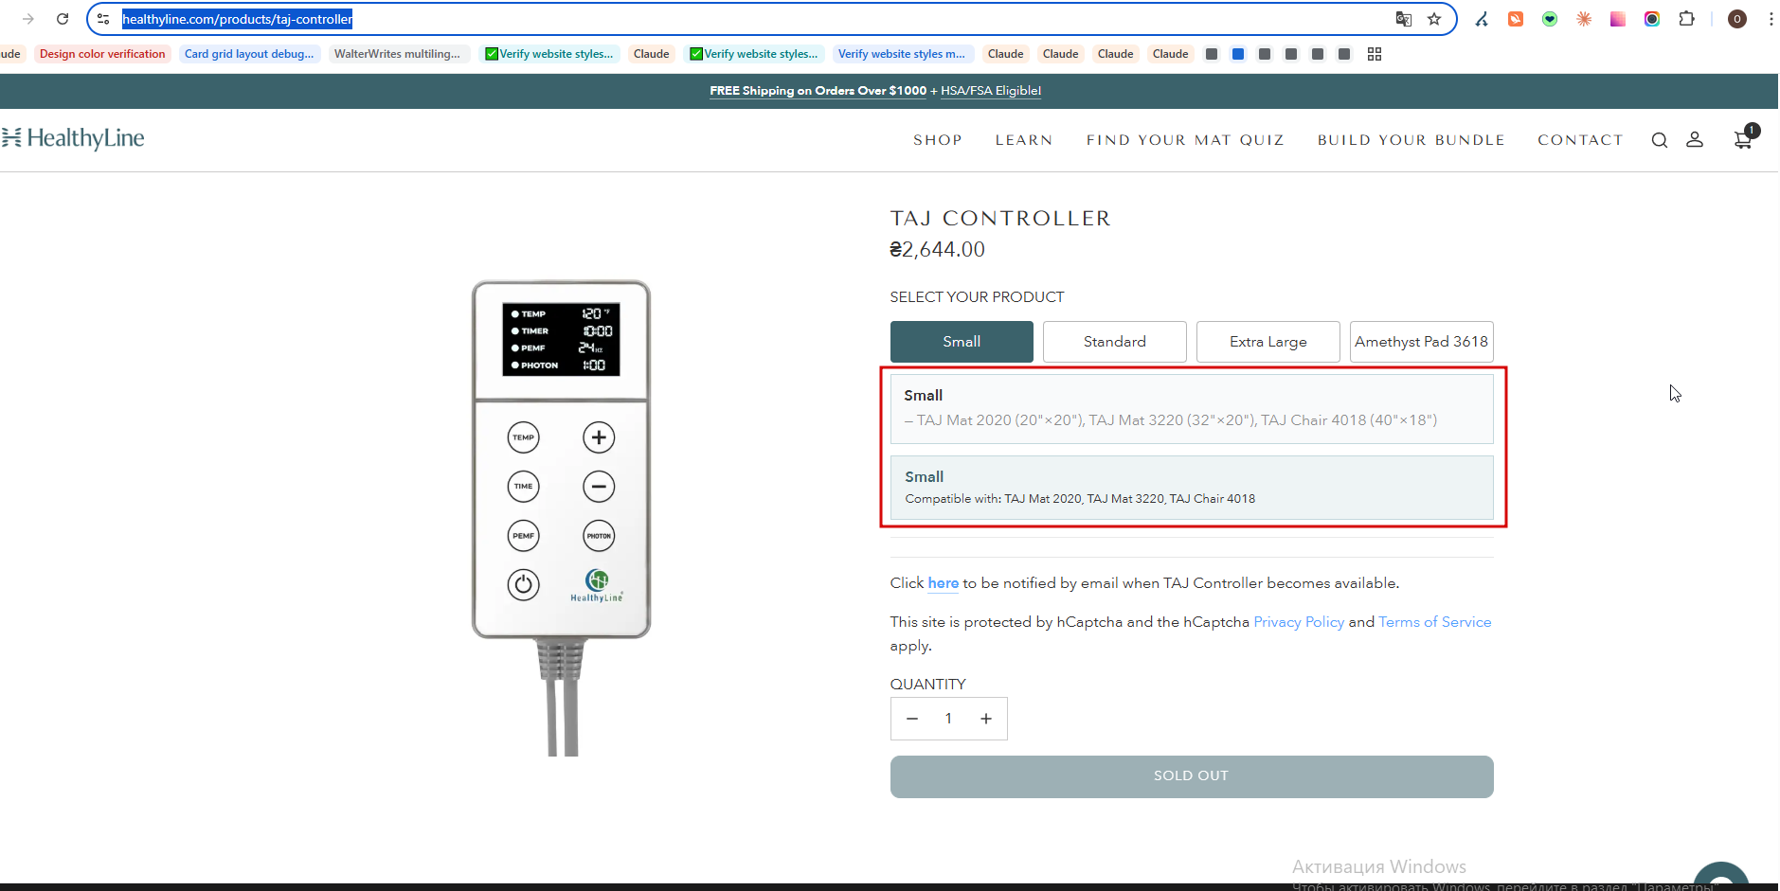Open the pink gradient extension icon
The height and width of the screenshot is (891, 1780).
(x=1618, y=19)
